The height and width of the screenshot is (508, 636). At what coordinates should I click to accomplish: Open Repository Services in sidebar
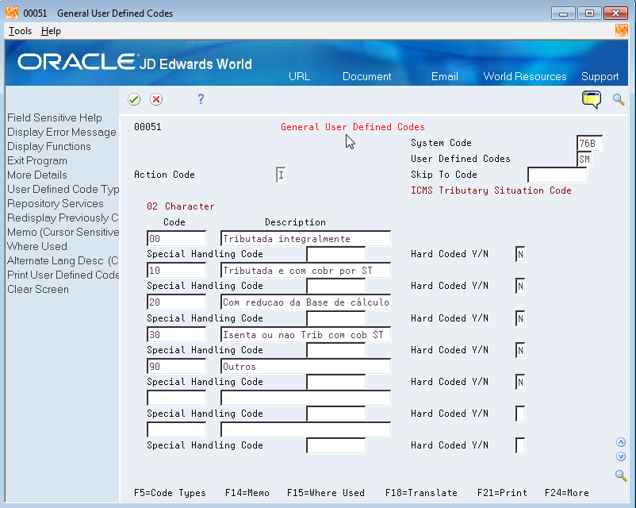(56, 203)
